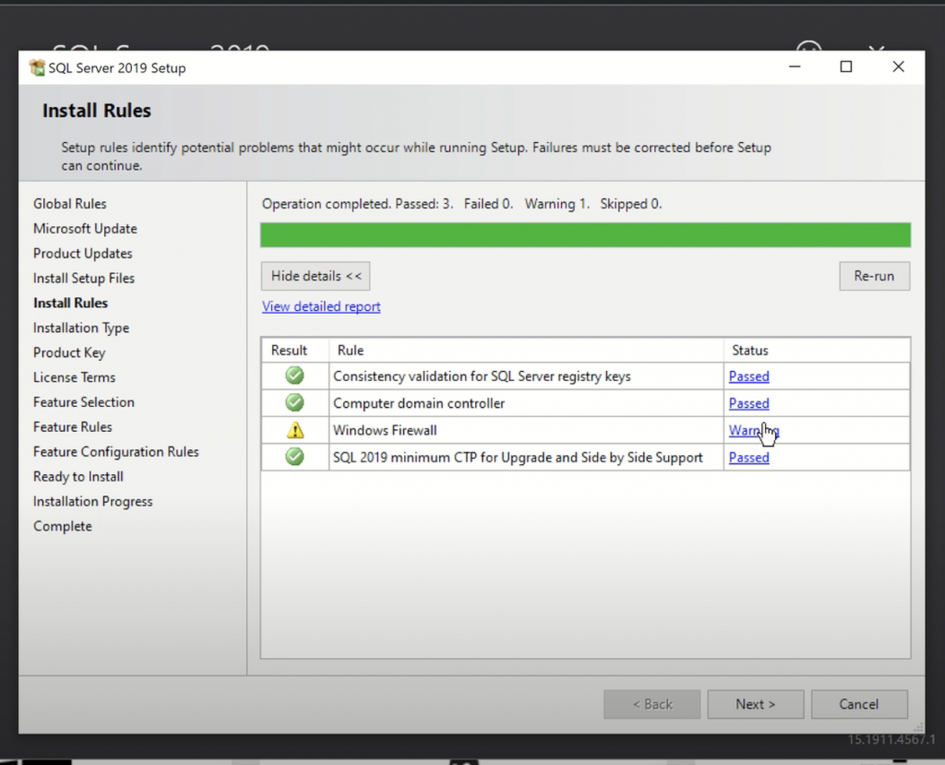The image size is (945, 765).
Task: Click the SQL Server Setup title bar icon
Action: tap(37, 67)
